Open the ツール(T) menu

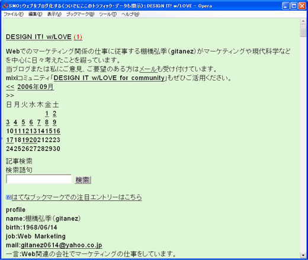pyautogui.click(x=108, y=14)
